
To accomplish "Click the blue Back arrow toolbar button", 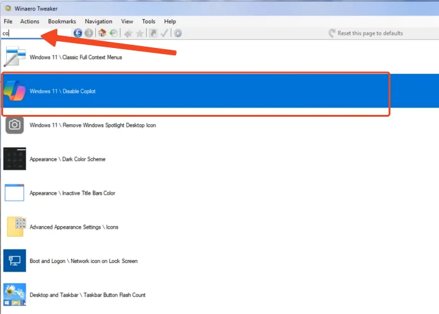I will (x=78, y=33).
